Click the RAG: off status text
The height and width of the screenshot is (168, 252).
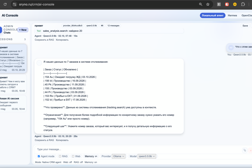[78, 162]
